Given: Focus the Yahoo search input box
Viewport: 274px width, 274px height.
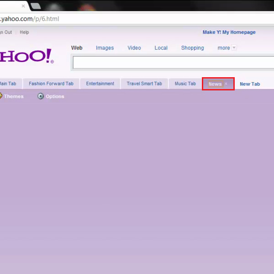Looking at the screenshot, I should tap(174, 63).
